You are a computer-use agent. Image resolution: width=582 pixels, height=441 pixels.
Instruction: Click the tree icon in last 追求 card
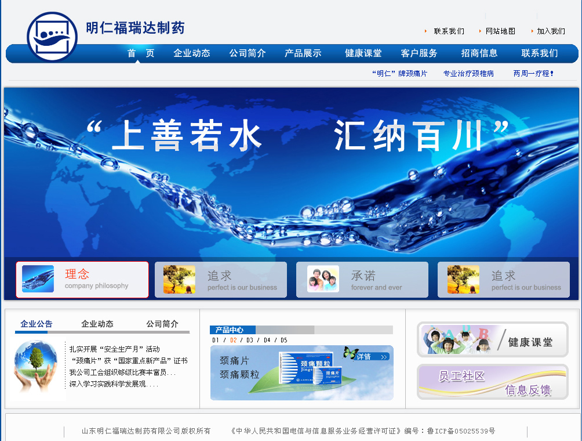[x=463, y=279]
